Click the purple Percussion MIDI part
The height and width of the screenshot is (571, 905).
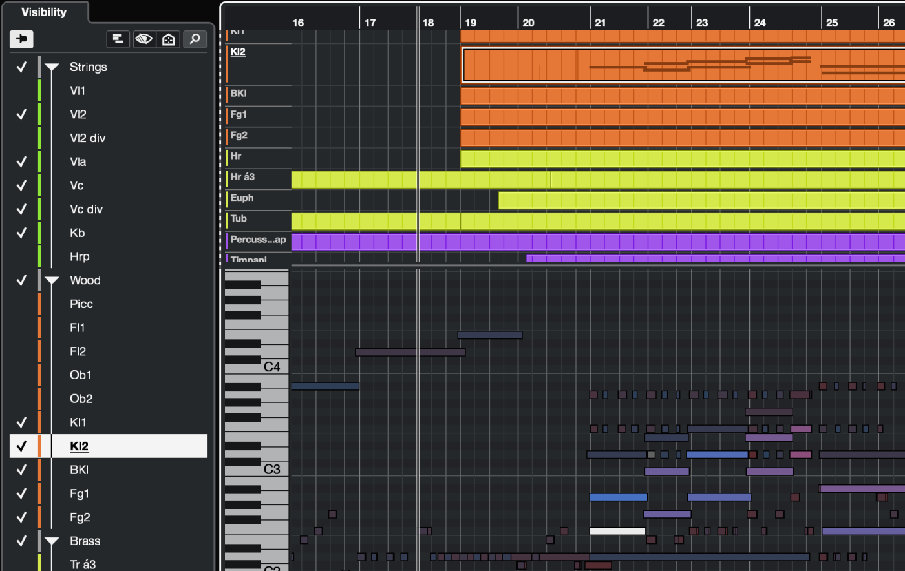(598, 242)
